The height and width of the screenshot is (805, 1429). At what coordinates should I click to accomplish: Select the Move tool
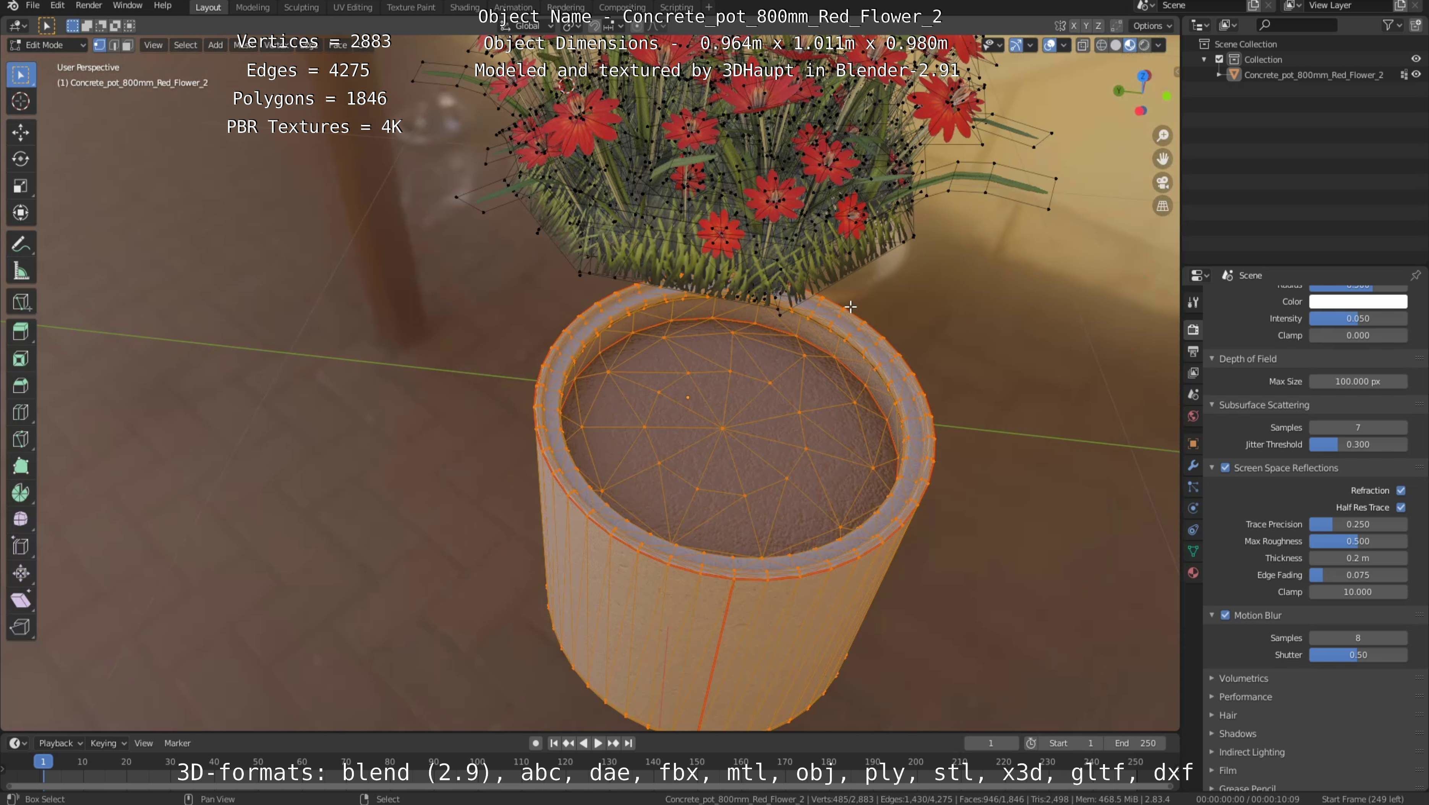pos(21,132)
